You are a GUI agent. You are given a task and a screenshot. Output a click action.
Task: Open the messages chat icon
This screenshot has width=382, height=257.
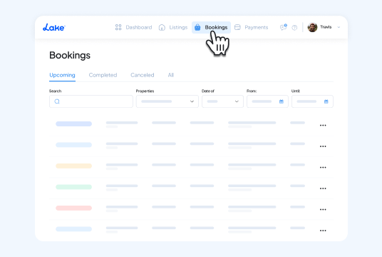point(284,27)
